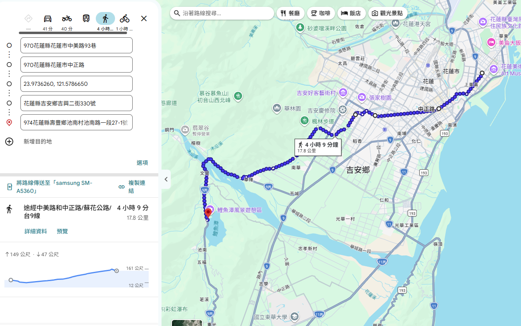
Task: Click the 中正路 waypoint circle on map
Action: pos(439,109)
